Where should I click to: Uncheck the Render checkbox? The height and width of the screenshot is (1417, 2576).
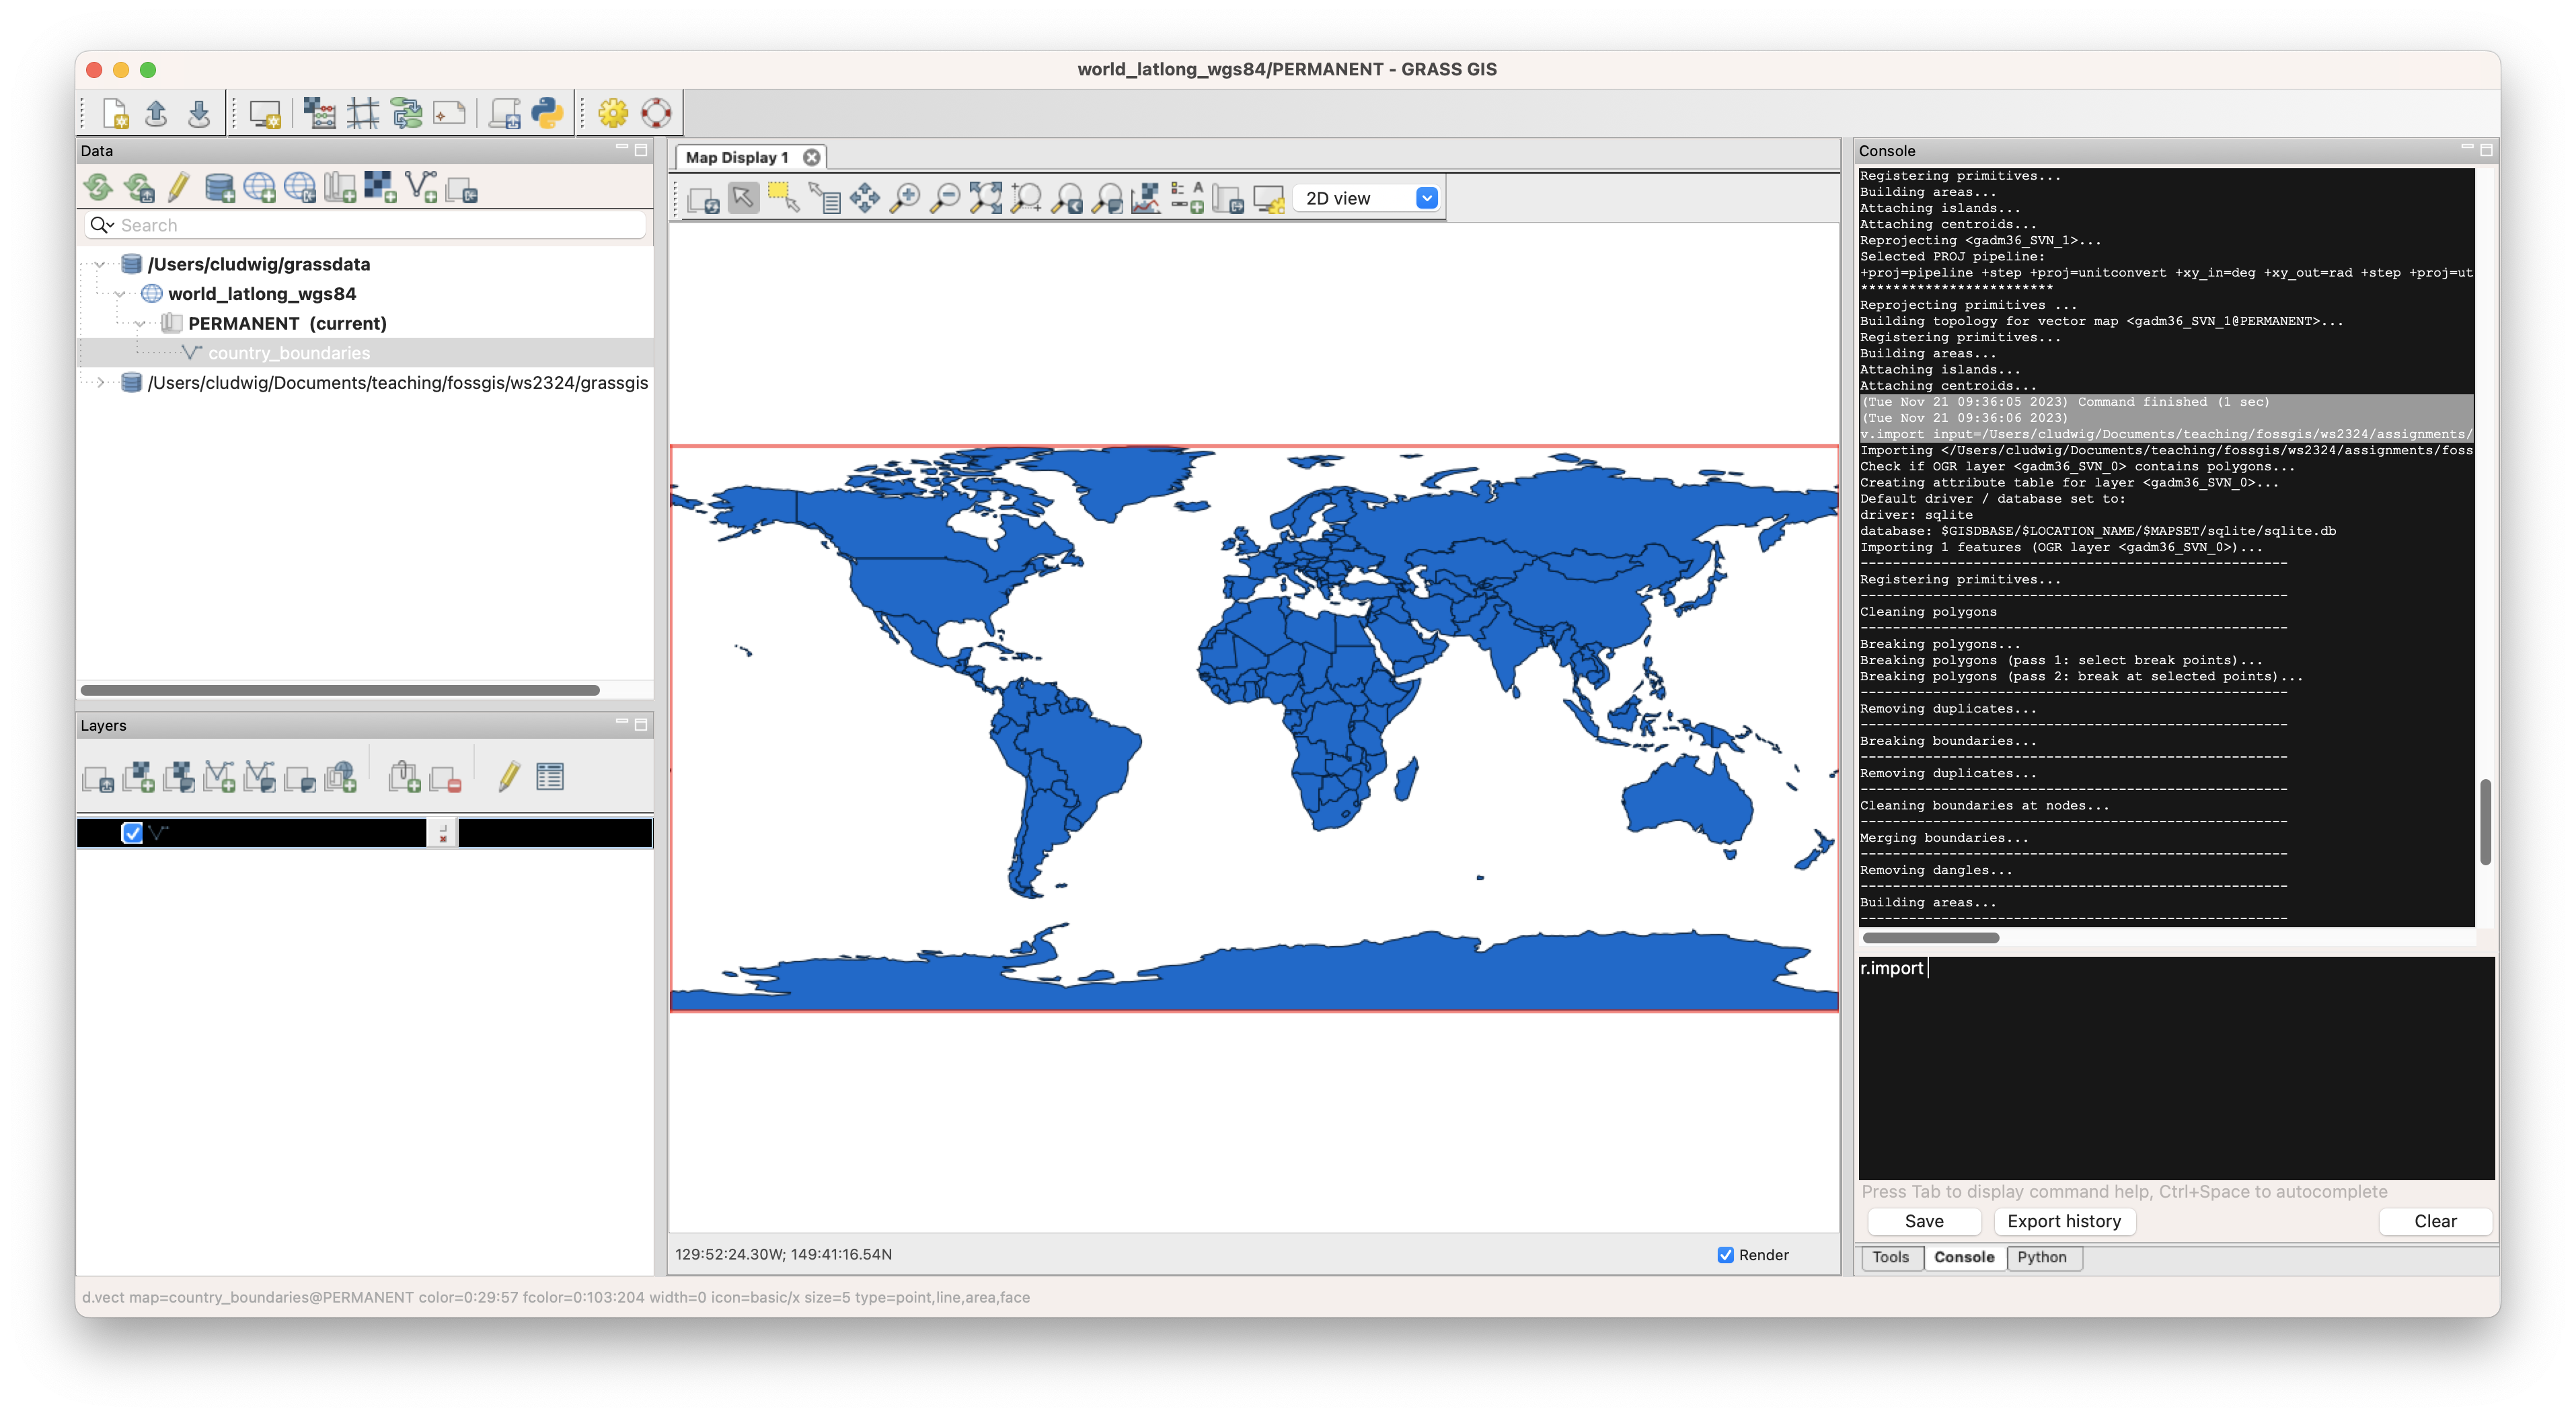(1725, 1255)
